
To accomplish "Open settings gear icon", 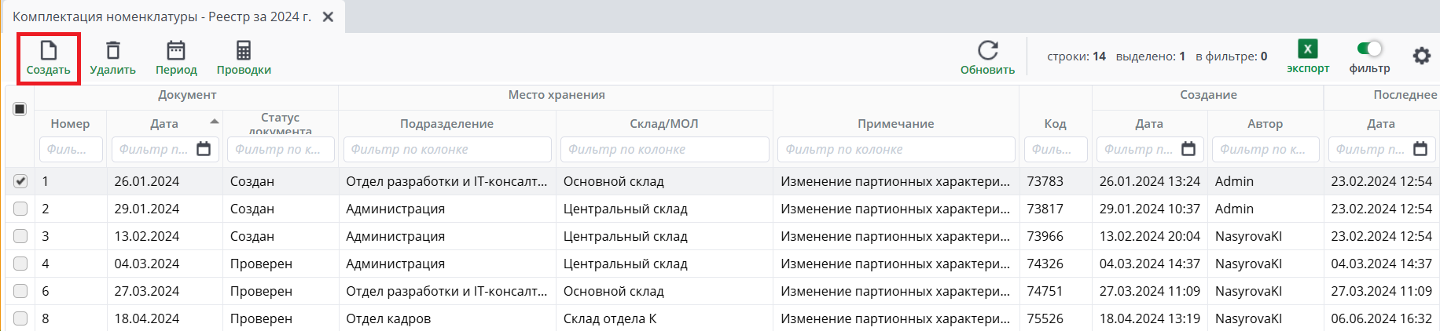I will point(1421,56).
